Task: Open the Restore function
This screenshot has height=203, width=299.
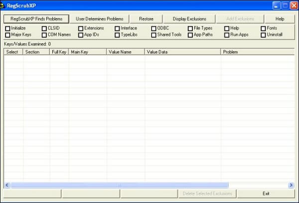Action: point(146,19)
